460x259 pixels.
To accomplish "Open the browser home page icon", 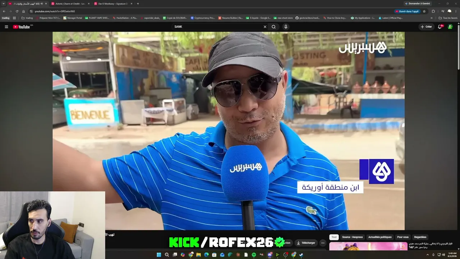I will tap(23, 11).
